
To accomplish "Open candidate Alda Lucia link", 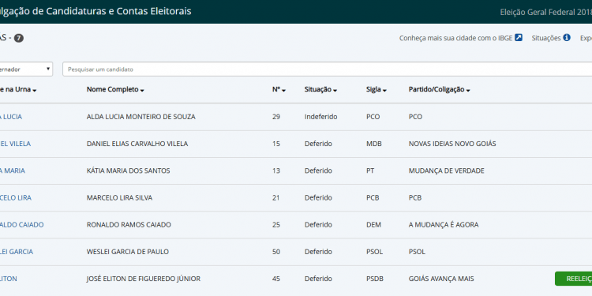I will click(x=11, y=117).
